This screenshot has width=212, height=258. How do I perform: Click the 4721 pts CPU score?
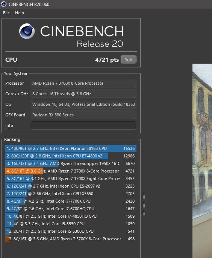pos(107,60)
